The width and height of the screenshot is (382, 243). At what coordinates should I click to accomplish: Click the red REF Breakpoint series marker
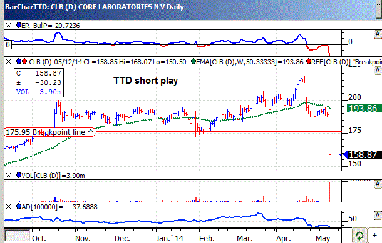(309, 61)
